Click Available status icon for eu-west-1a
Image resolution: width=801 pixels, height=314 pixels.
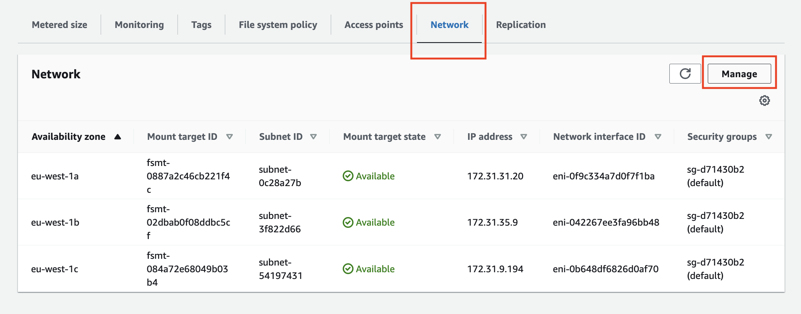click(348, 176)
